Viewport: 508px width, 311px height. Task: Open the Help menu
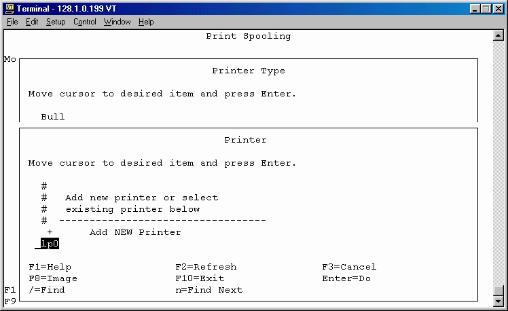(x=146, y=22)
